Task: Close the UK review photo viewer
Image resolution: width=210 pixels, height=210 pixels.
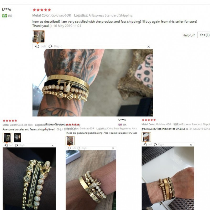Action: 191,145
